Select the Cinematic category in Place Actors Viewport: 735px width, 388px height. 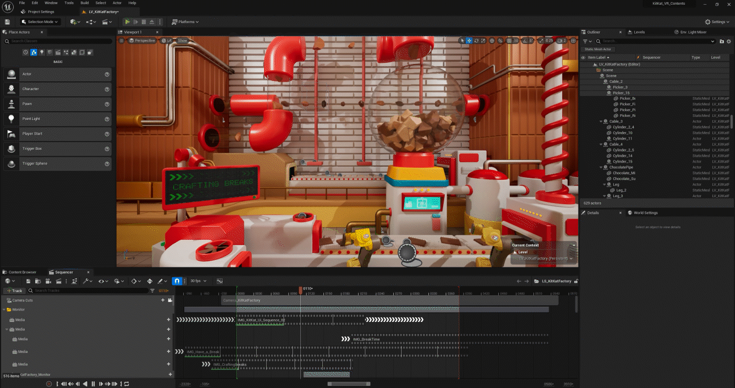pos(58,52)
